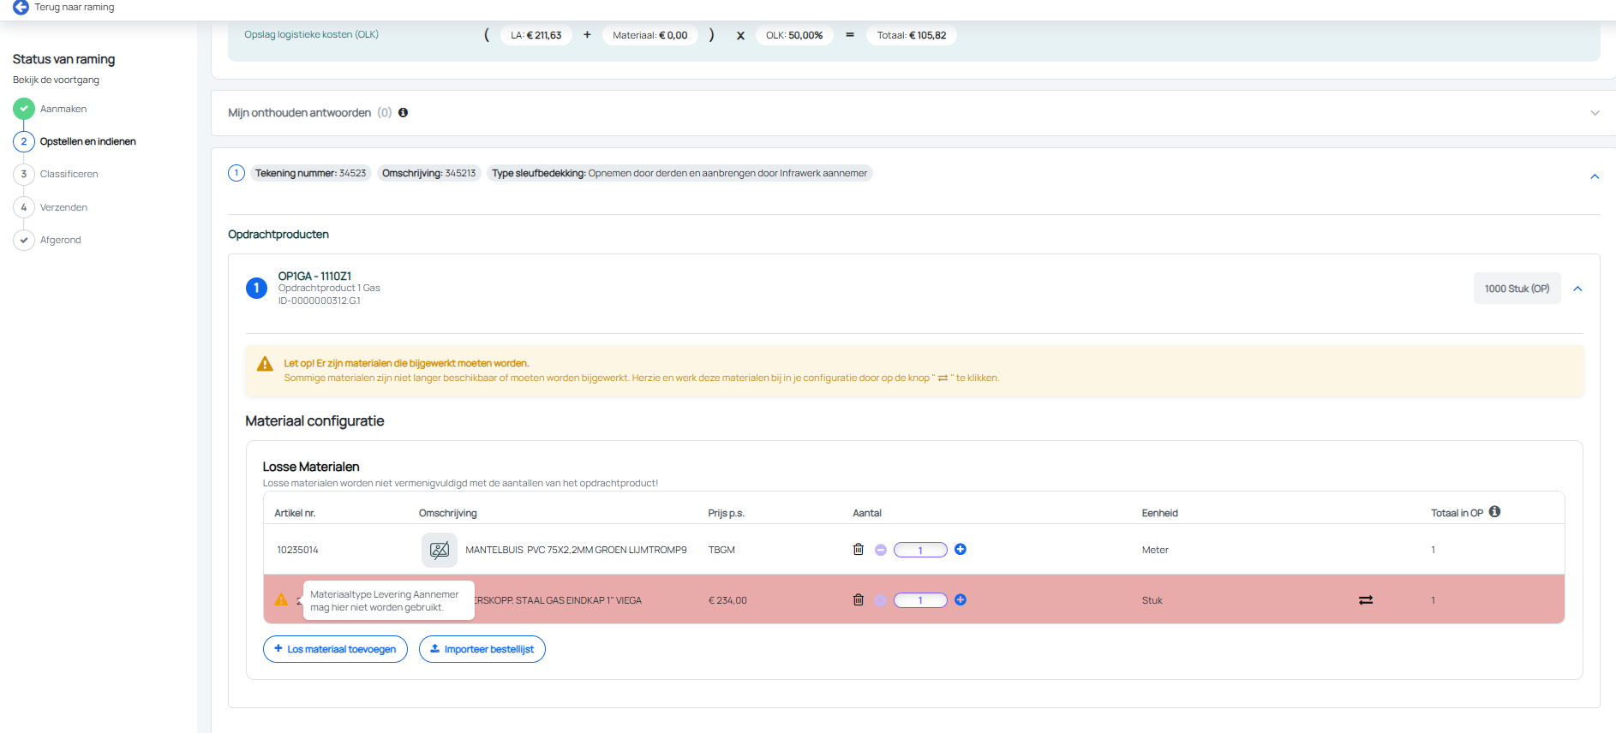Click the Artikel nr. column header

pos(295,513)
